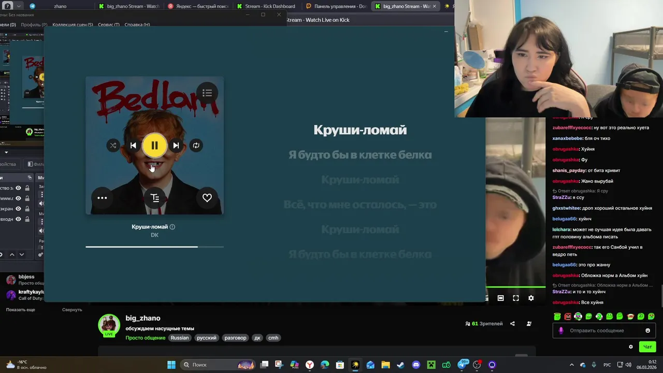
Task: Toggle repeat mode in the music player
Action: pos(196,146)
